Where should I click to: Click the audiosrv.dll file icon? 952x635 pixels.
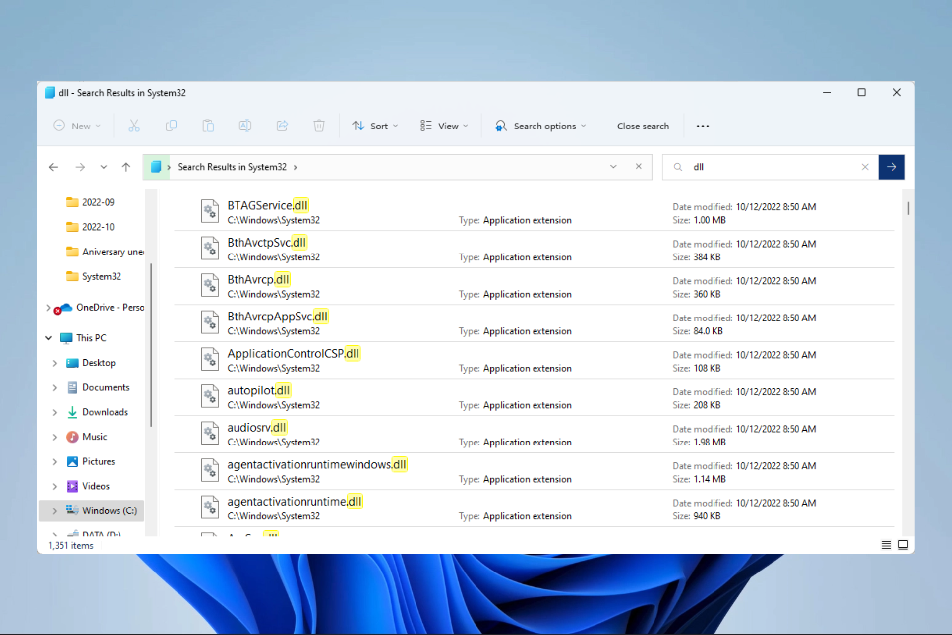[x=210, y=433]
